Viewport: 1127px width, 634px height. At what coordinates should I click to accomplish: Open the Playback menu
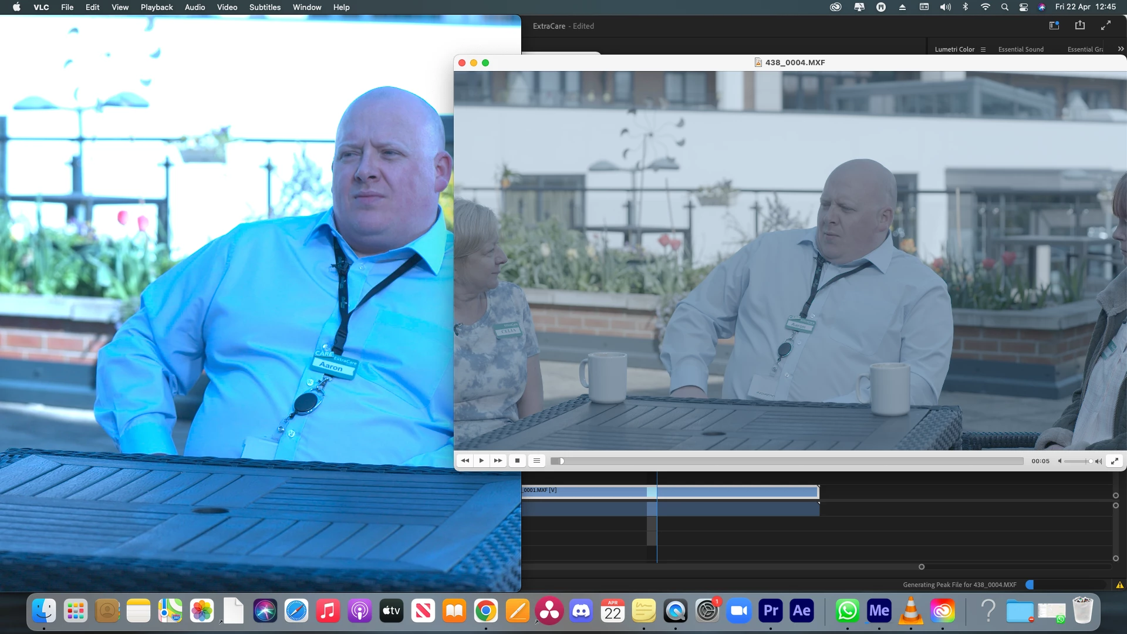point(157,7)
